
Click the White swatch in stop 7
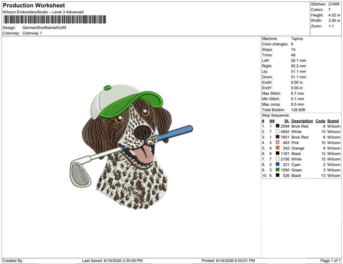pos(278,159)
